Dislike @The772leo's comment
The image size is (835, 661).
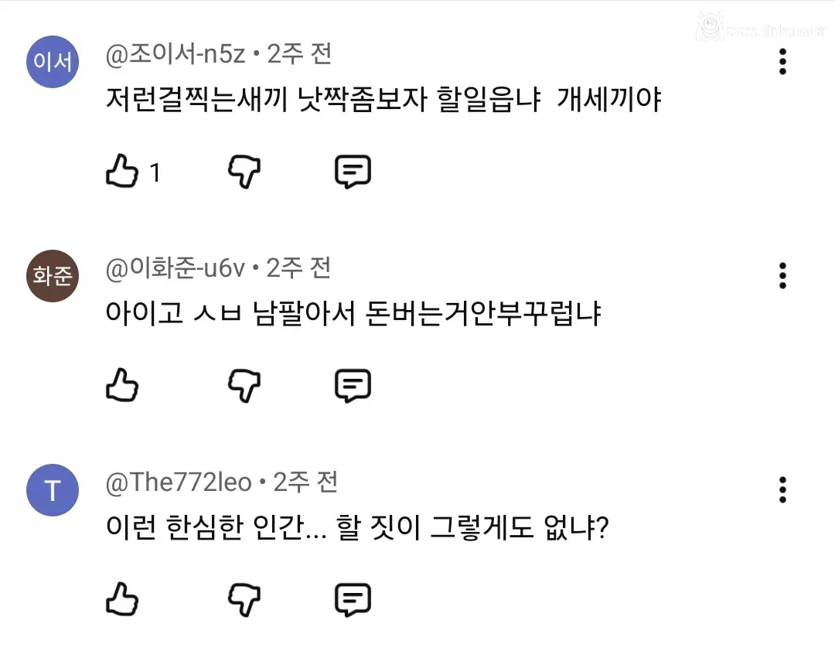point(244,599)
